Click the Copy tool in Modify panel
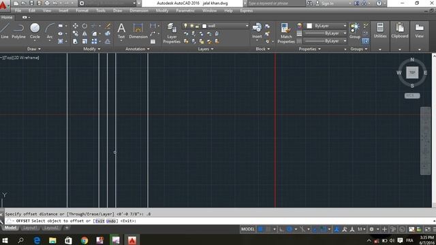The height and width of the screenshot is (245, 436). 76,33
